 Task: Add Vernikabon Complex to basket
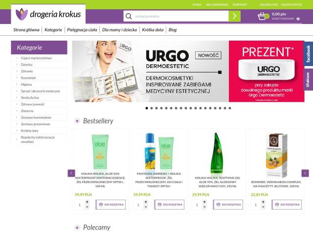287,205
